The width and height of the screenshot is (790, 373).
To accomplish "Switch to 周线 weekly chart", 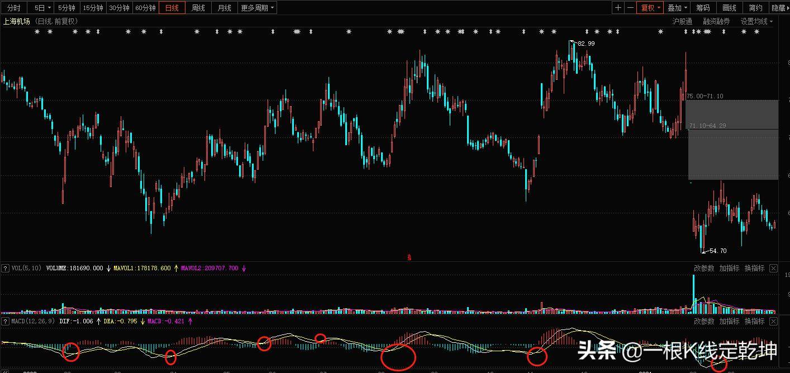I will pos(198,8).
